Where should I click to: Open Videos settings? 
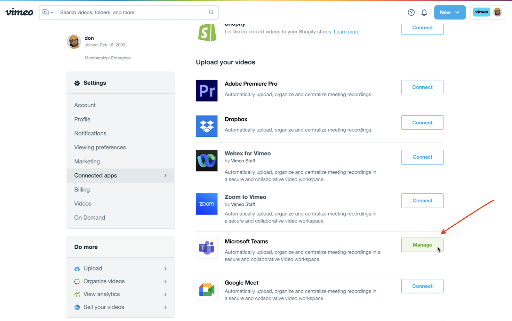click(83, 204)
